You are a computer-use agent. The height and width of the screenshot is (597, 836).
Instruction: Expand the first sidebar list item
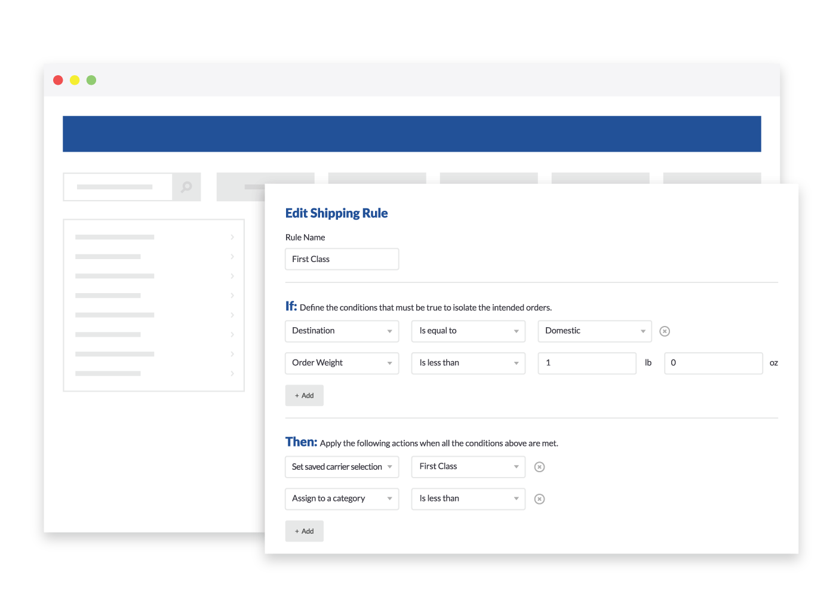[232, 236]
